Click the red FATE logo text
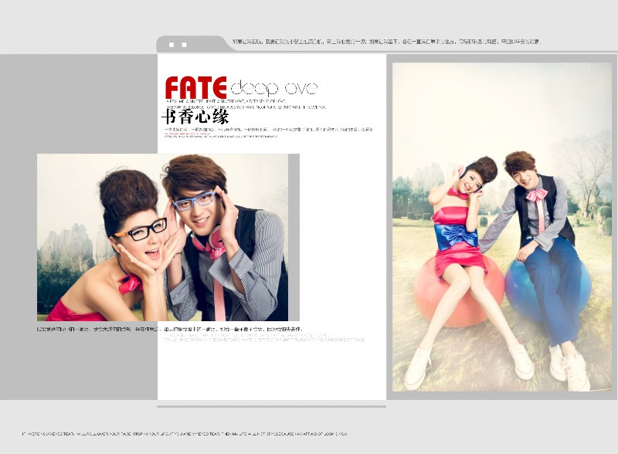Image resolution: width=618 pixels, height=454 pixels. 195,87
